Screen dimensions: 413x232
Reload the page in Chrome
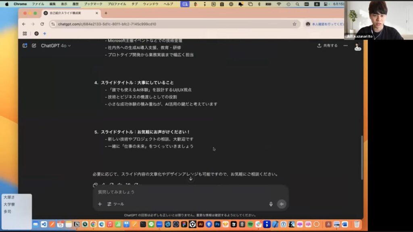[42, 24]
